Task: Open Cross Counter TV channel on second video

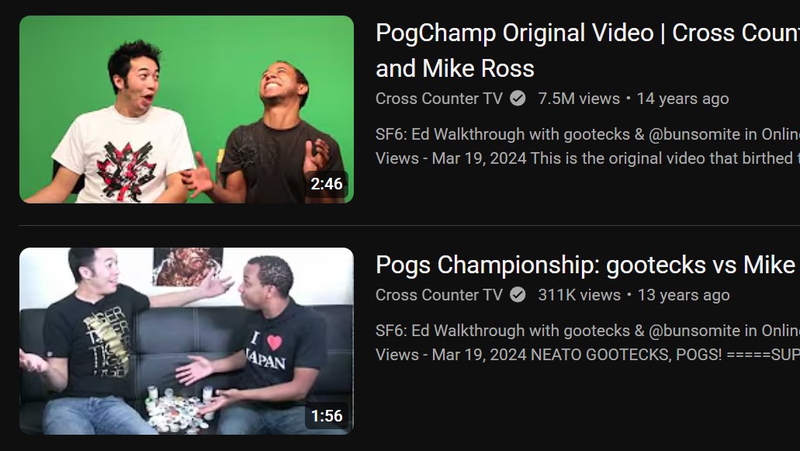Action: tap(438, 295)
